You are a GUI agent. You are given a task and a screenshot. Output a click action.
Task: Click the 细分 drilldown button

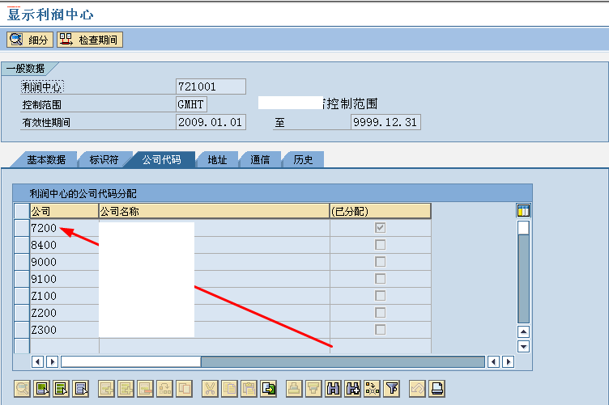29,40
